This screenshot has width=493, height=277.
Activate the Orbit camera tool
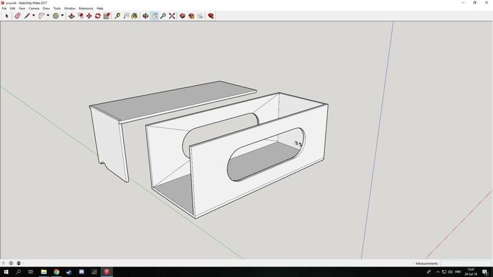pyautogui.click(x=145, y=16)
